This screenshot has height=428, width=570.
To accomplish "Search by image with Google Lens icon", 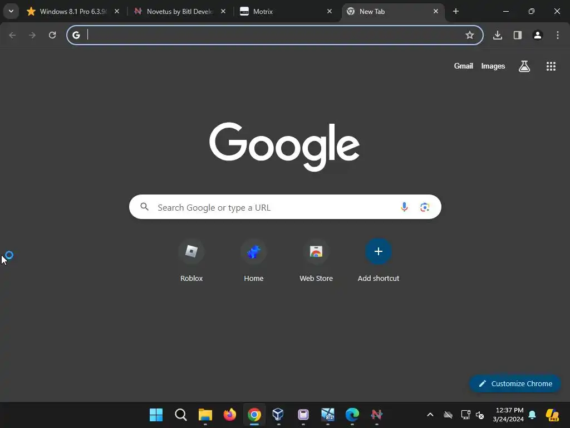I will tap(425, 207).
